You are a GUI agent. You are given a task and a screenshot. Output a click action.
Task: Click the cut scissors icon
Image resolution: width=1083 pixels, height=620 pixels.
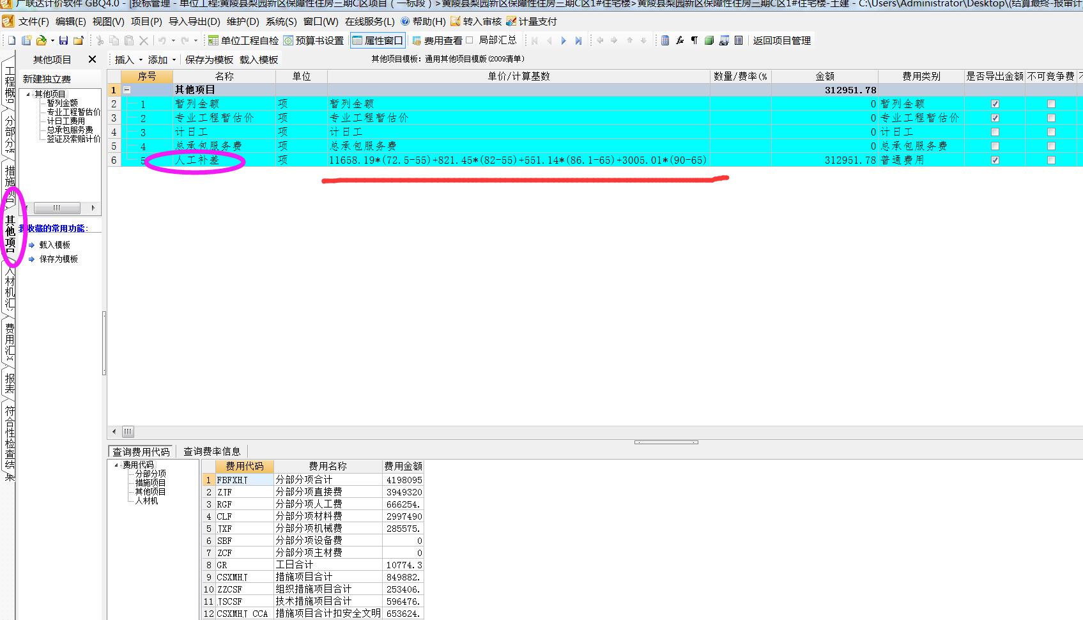(100, 40)
